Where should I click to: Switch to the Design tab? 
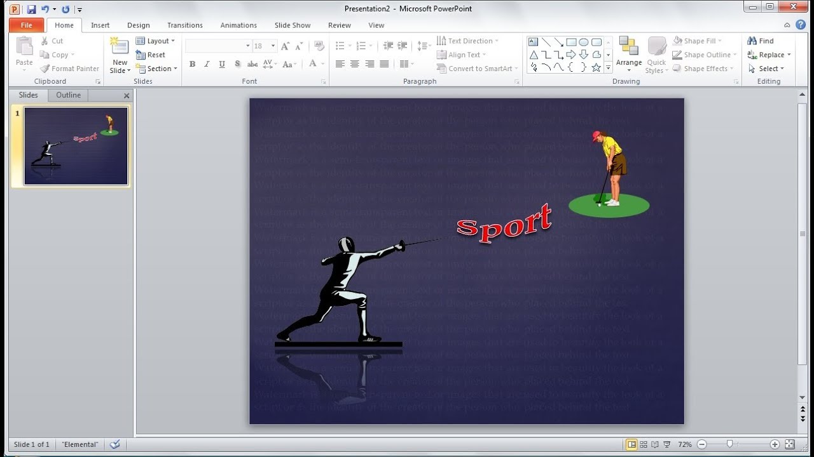[x=138, y=25]
